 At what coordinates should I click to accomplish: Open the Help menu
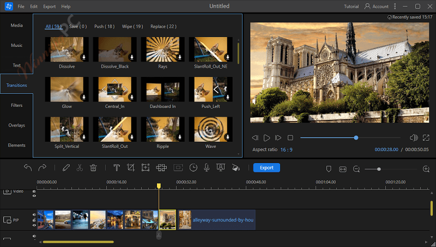click(x=65, y=7)
